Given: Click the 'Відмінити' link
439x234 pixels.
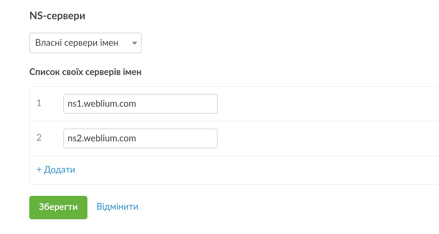Looking at the screenshot, I should pos(117,206).
